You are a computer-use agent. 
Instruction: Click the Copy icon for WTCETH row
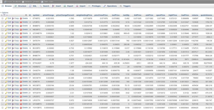tap(13, 93)
